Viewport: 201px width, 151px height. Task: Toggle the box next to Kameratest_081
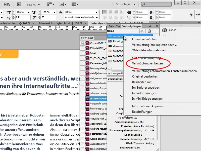tap(83, 63)
